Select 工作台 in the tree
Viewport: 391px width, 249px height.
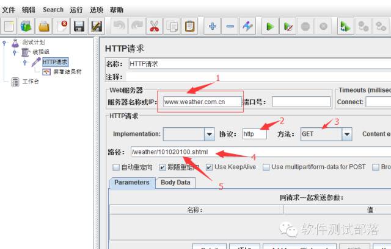click(x=31, y=82)
